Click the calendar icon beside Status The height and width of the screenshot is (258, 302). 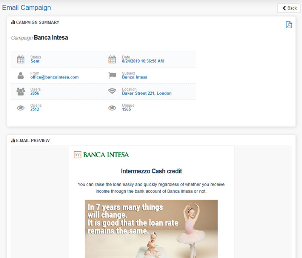click(x=21, y=60)
